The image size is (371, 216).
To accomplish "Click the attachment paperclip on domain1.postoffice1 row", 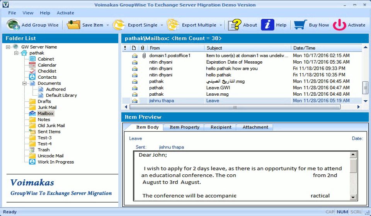I will click(144, 56).
